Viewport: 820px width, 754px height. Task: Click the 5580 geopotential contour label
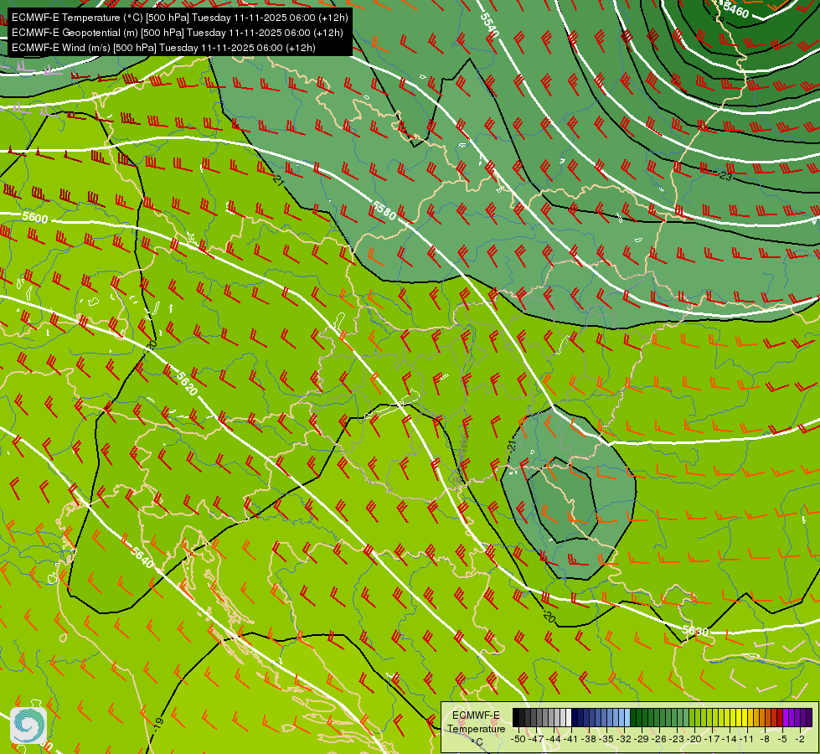[x=384, y=209]
